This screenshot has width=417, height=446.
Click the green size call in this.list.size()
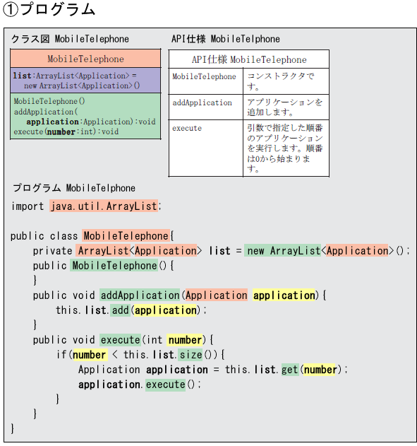pyautogui.click(x=191, y=354)
